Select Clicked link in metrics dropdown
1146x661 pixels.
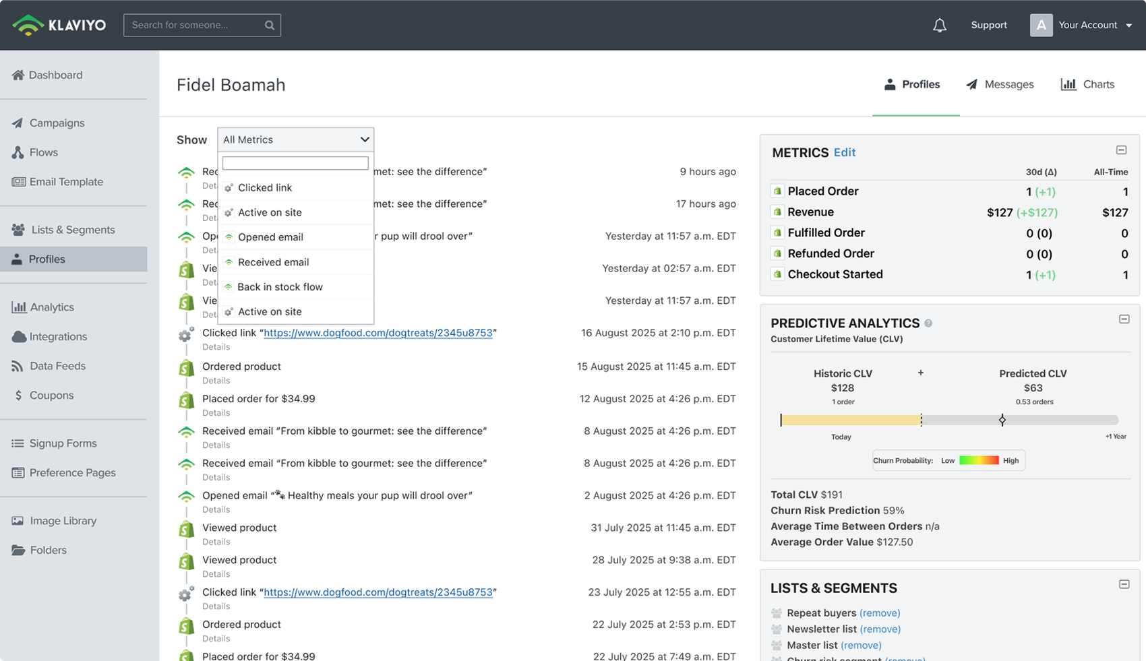[295, 188]
